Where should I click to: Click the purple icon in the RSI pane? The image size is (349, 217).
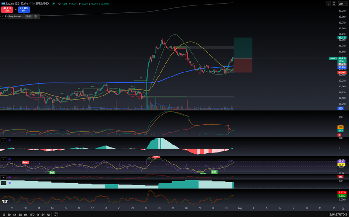coord(10,159)
